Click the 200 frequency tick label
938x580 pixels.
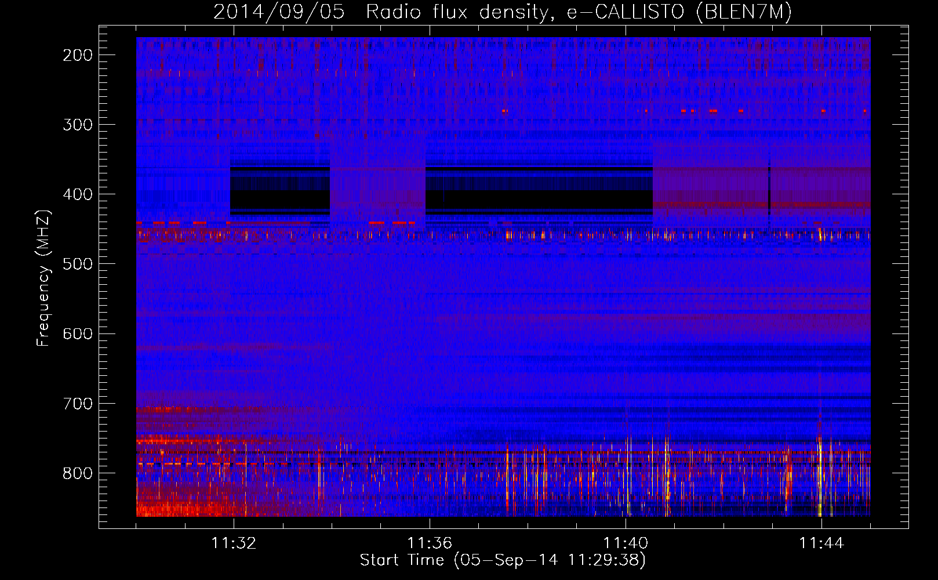click(78, 55)
